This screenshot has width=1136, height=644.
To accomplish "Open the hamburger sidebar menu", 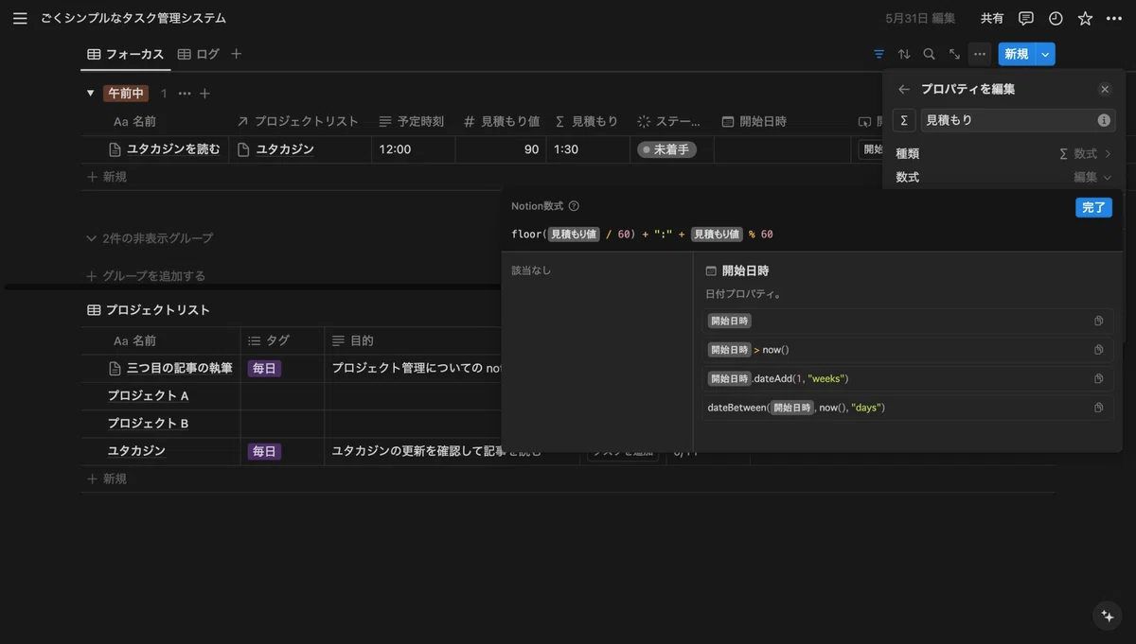I will click(20, 18).
